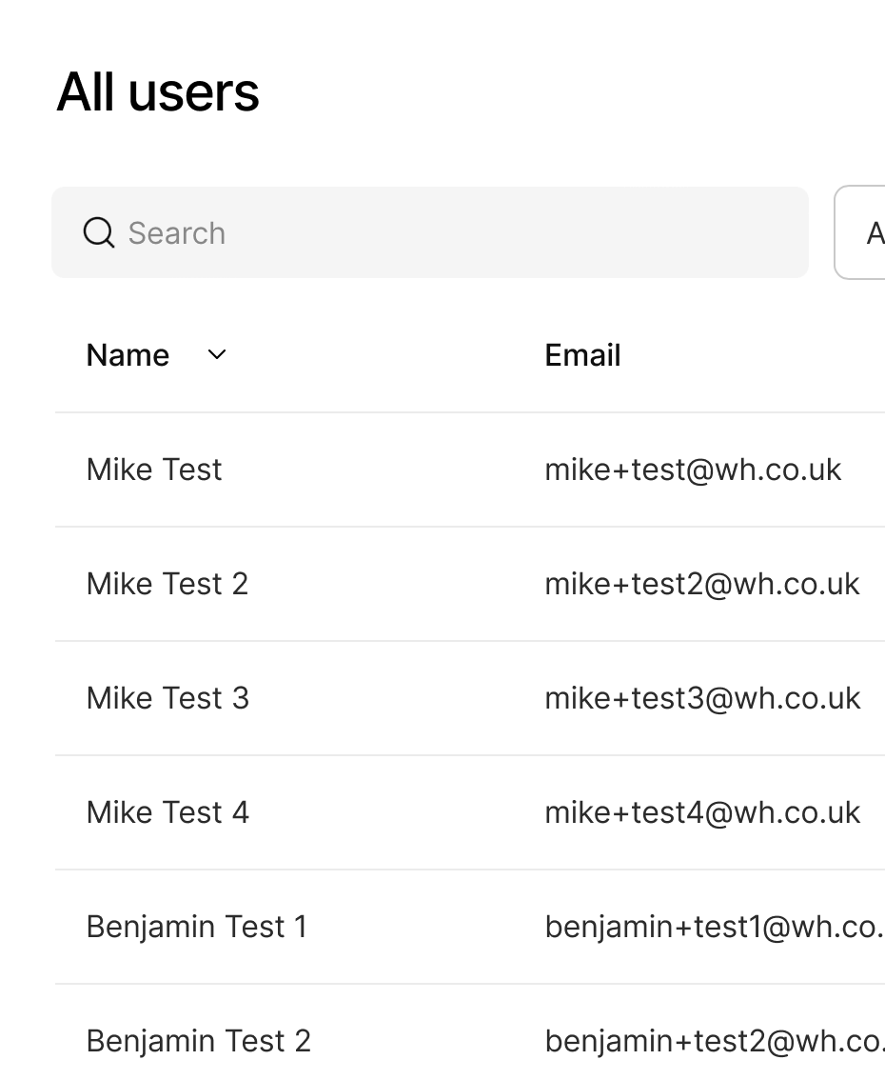Click the mike+test4@wh.co.uk email address
885x1080 pixels.
pyautogui.click(x=702, y=812)
